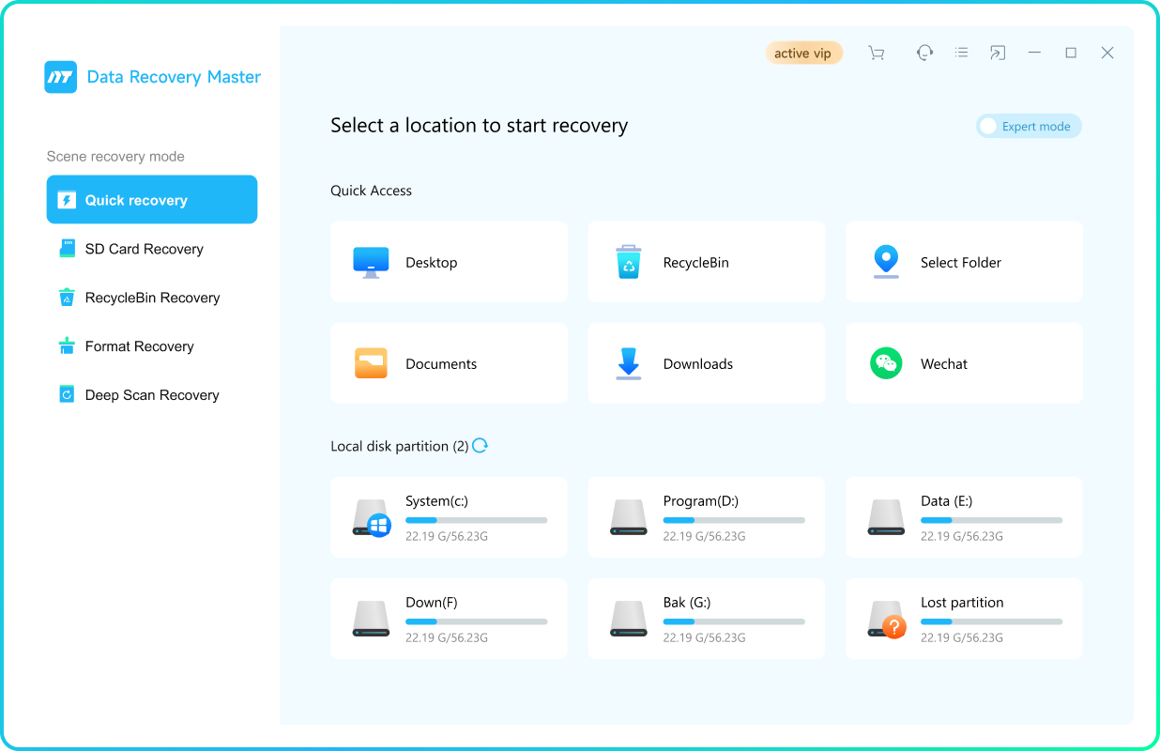Screen dimensions: 1160x751
Task: Open the Documents quick access card
Action: tap(449, 363)
